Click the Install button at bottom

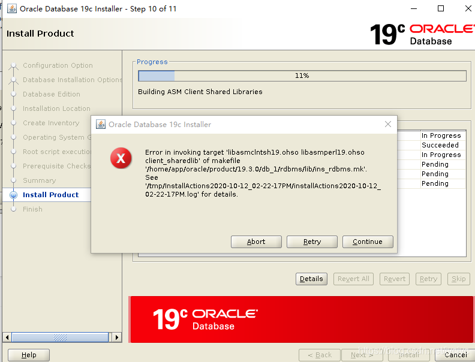pos(408,355)
